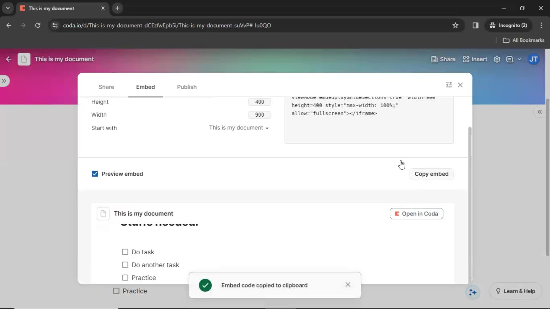Dismiss embed copied notification
Screen dimensions: 550x309
347,284
